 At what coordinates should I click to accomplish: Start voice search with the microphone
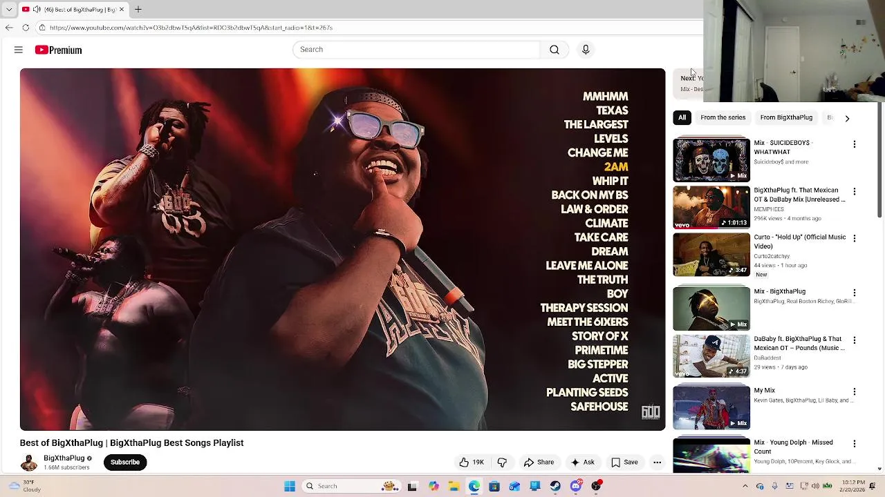(x=586, y=50)
